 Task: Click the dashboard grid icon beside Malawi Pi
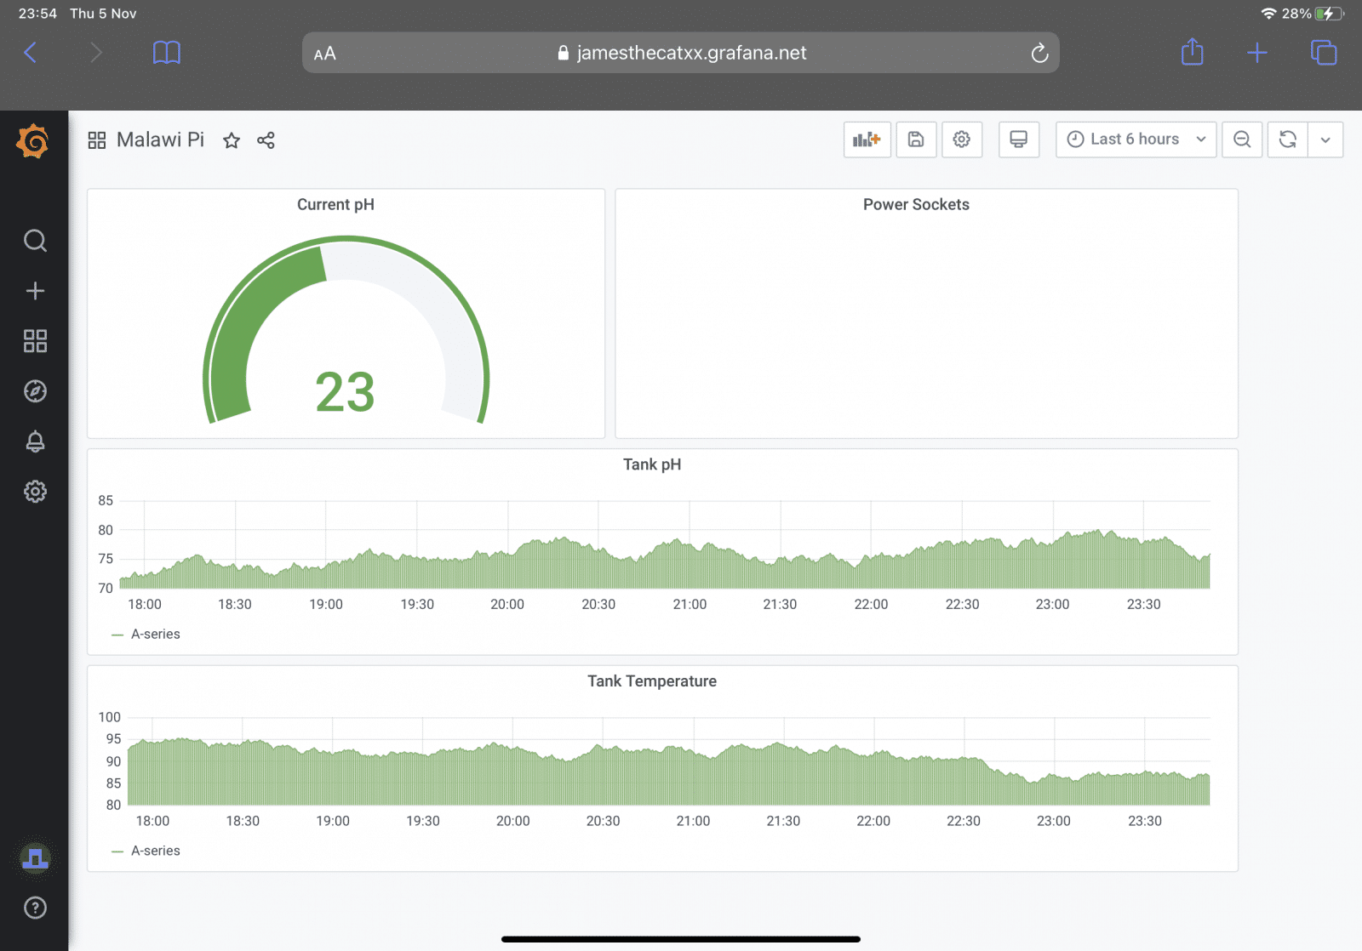pos(97,140)
